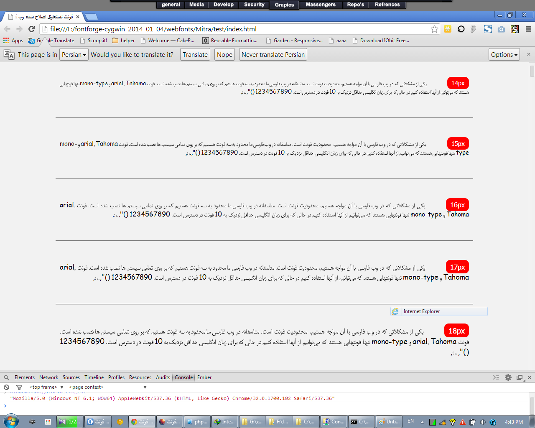The height and width of the screenshot is (428, 535).
Task: Open the Apps bookmarks shortcut
Action: (13, 41)
